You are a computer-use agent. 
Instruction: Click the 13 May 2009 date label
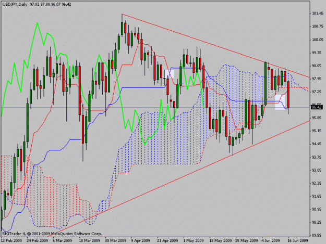coord(221,241)
